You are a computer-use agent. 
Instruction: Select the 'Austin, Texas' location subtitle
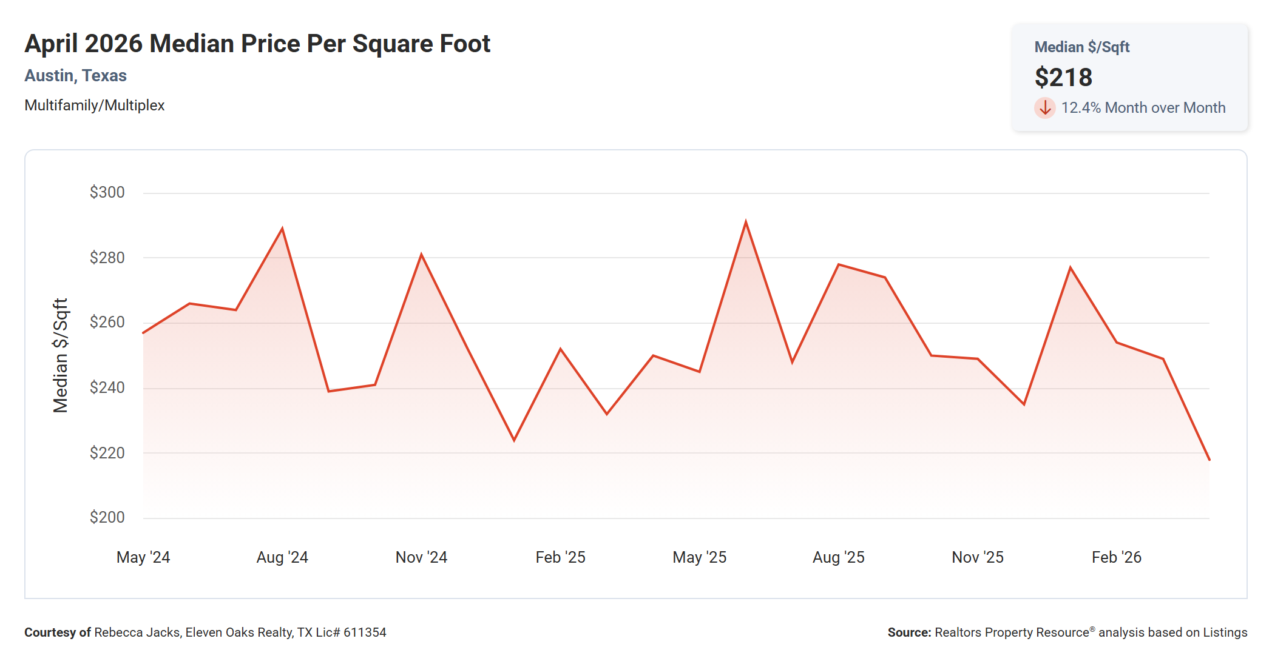[75, 76]
